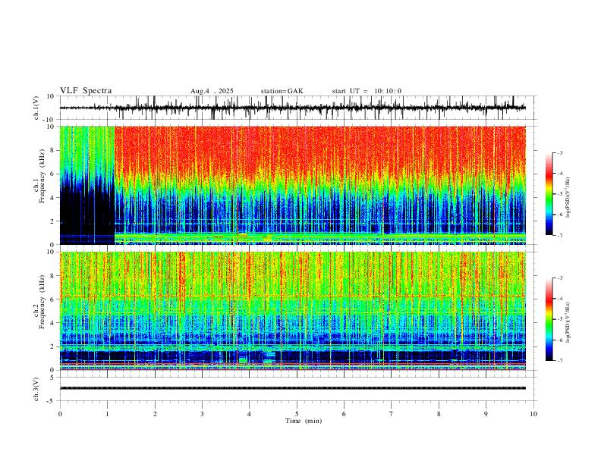Click the "start UT = 10:10:0" header text
Viewport: 601px width, 464px height.
(367, 91)
